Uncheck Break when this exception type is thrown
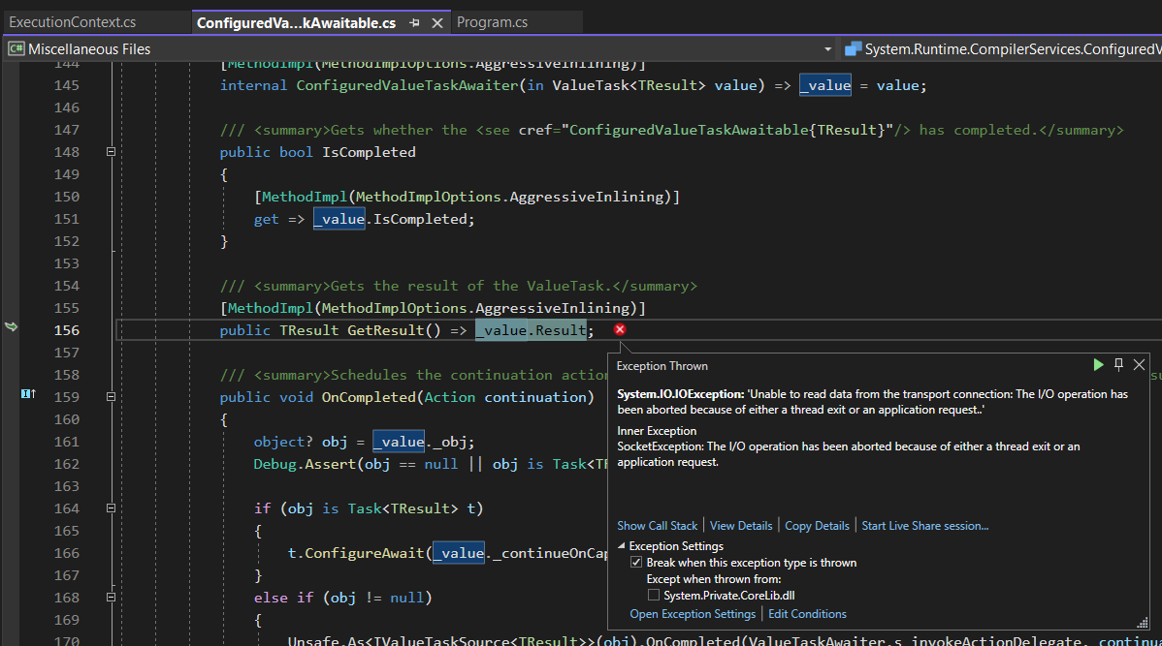Viewport: 1162px width, 646px height. 636,563
